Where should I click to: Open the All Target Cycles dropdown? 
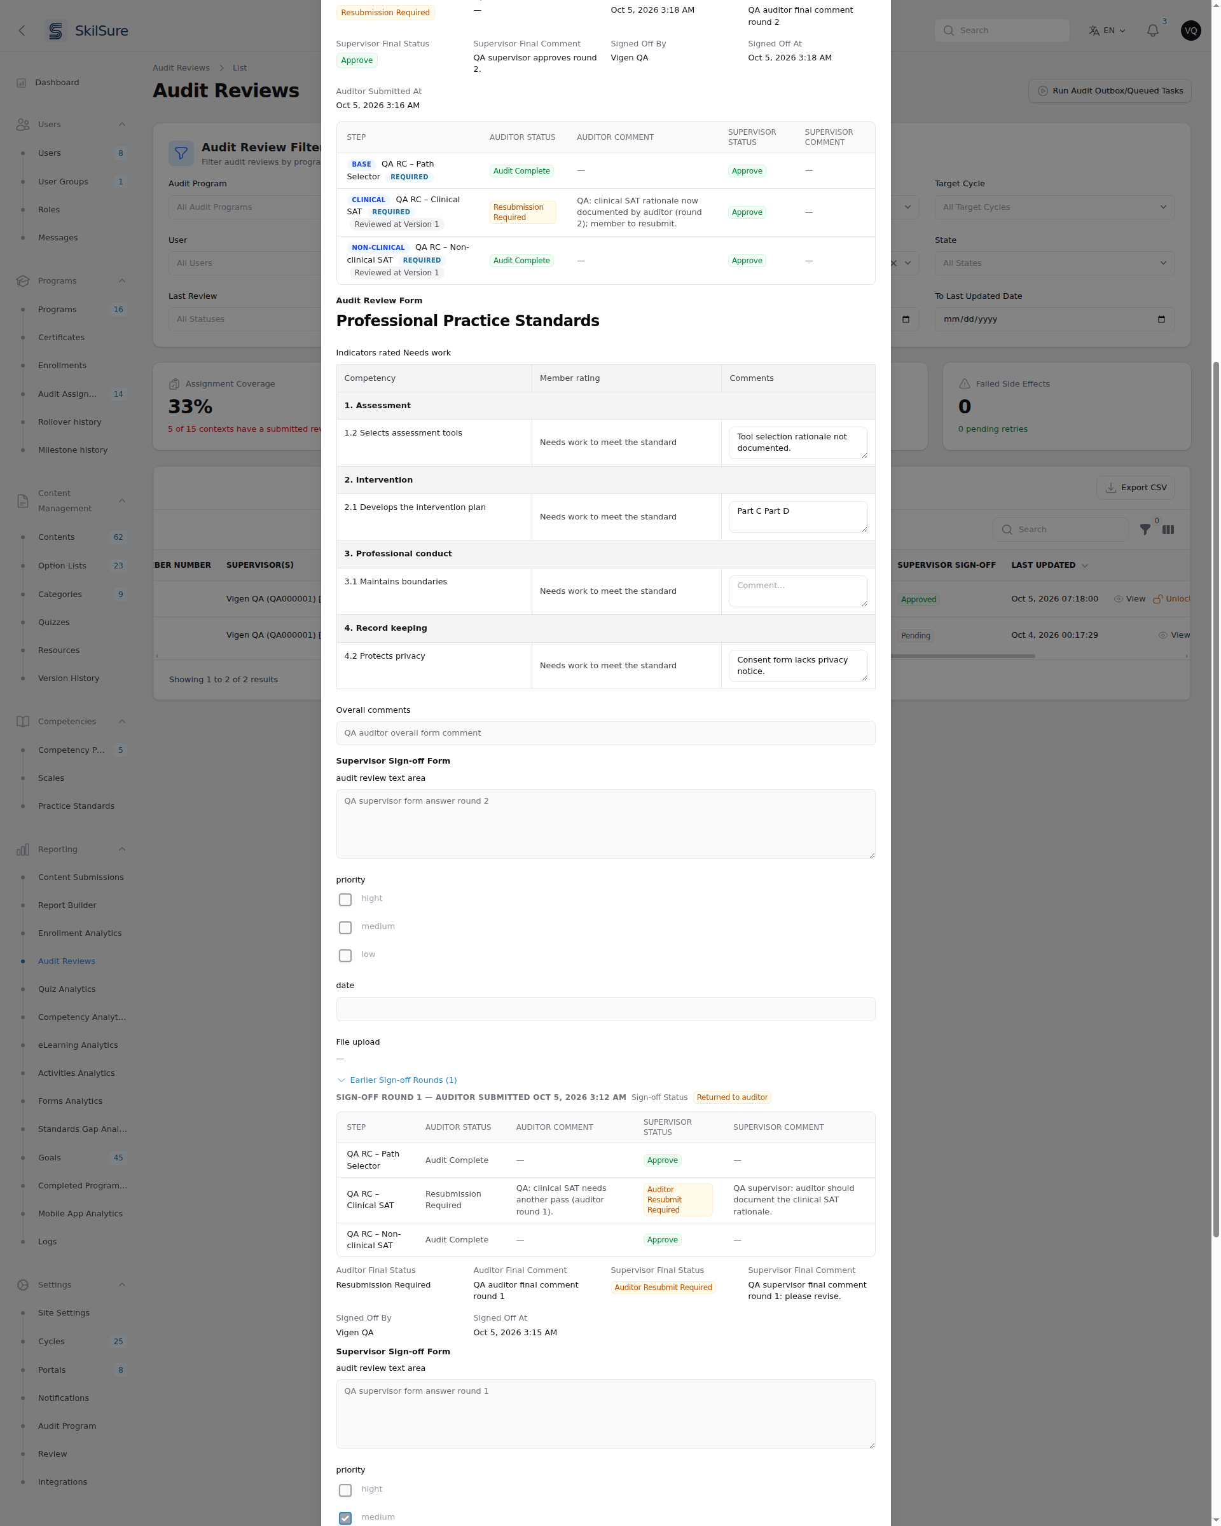click(1054, 207)
